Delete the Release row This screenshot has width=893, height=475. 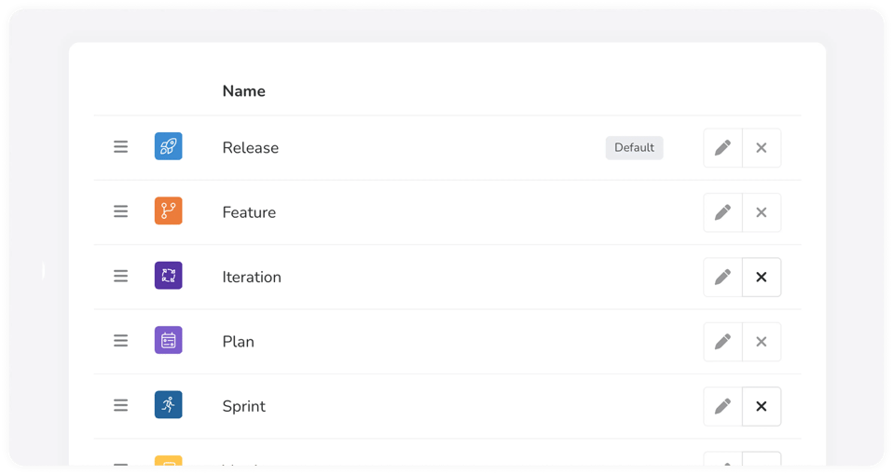pyautogui.click(x=762, y=147)
